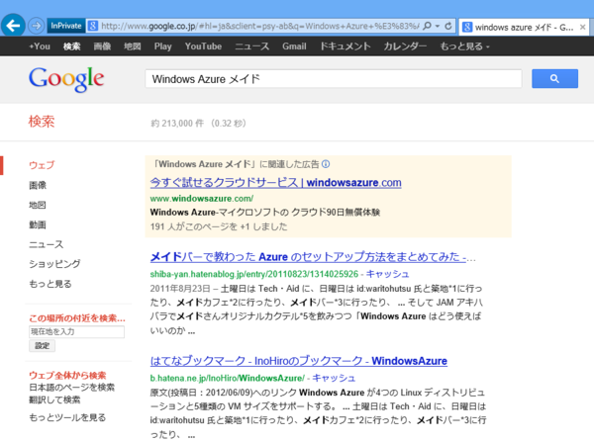Click the 約 213,000 件 result count text
Image resolution: width=594 pixels, height=443 pixels.
[177, 124]
